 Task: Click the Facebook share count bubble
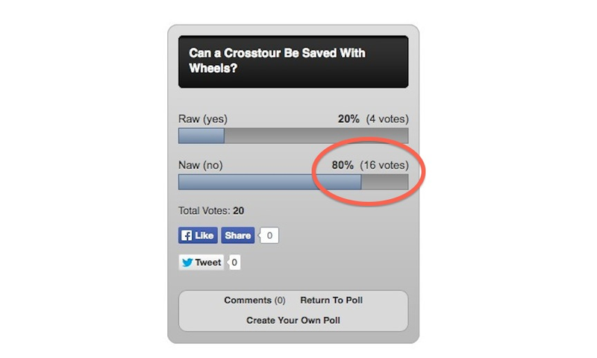point(269,236)
